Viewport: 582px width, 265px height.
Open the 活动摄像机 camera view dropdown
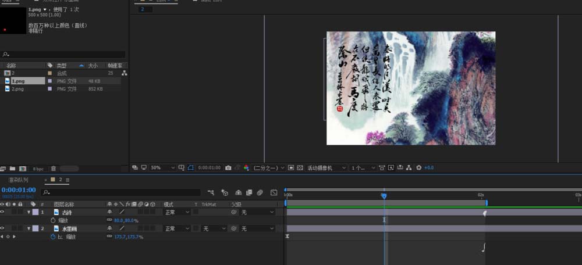coord(326,167)
